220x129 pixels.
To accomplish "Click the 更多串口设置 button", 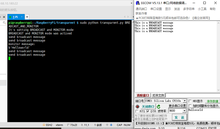I will (177, 106).
